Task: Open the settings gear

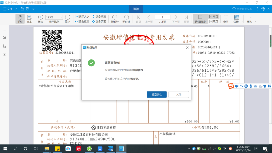Action: [263, 9]
